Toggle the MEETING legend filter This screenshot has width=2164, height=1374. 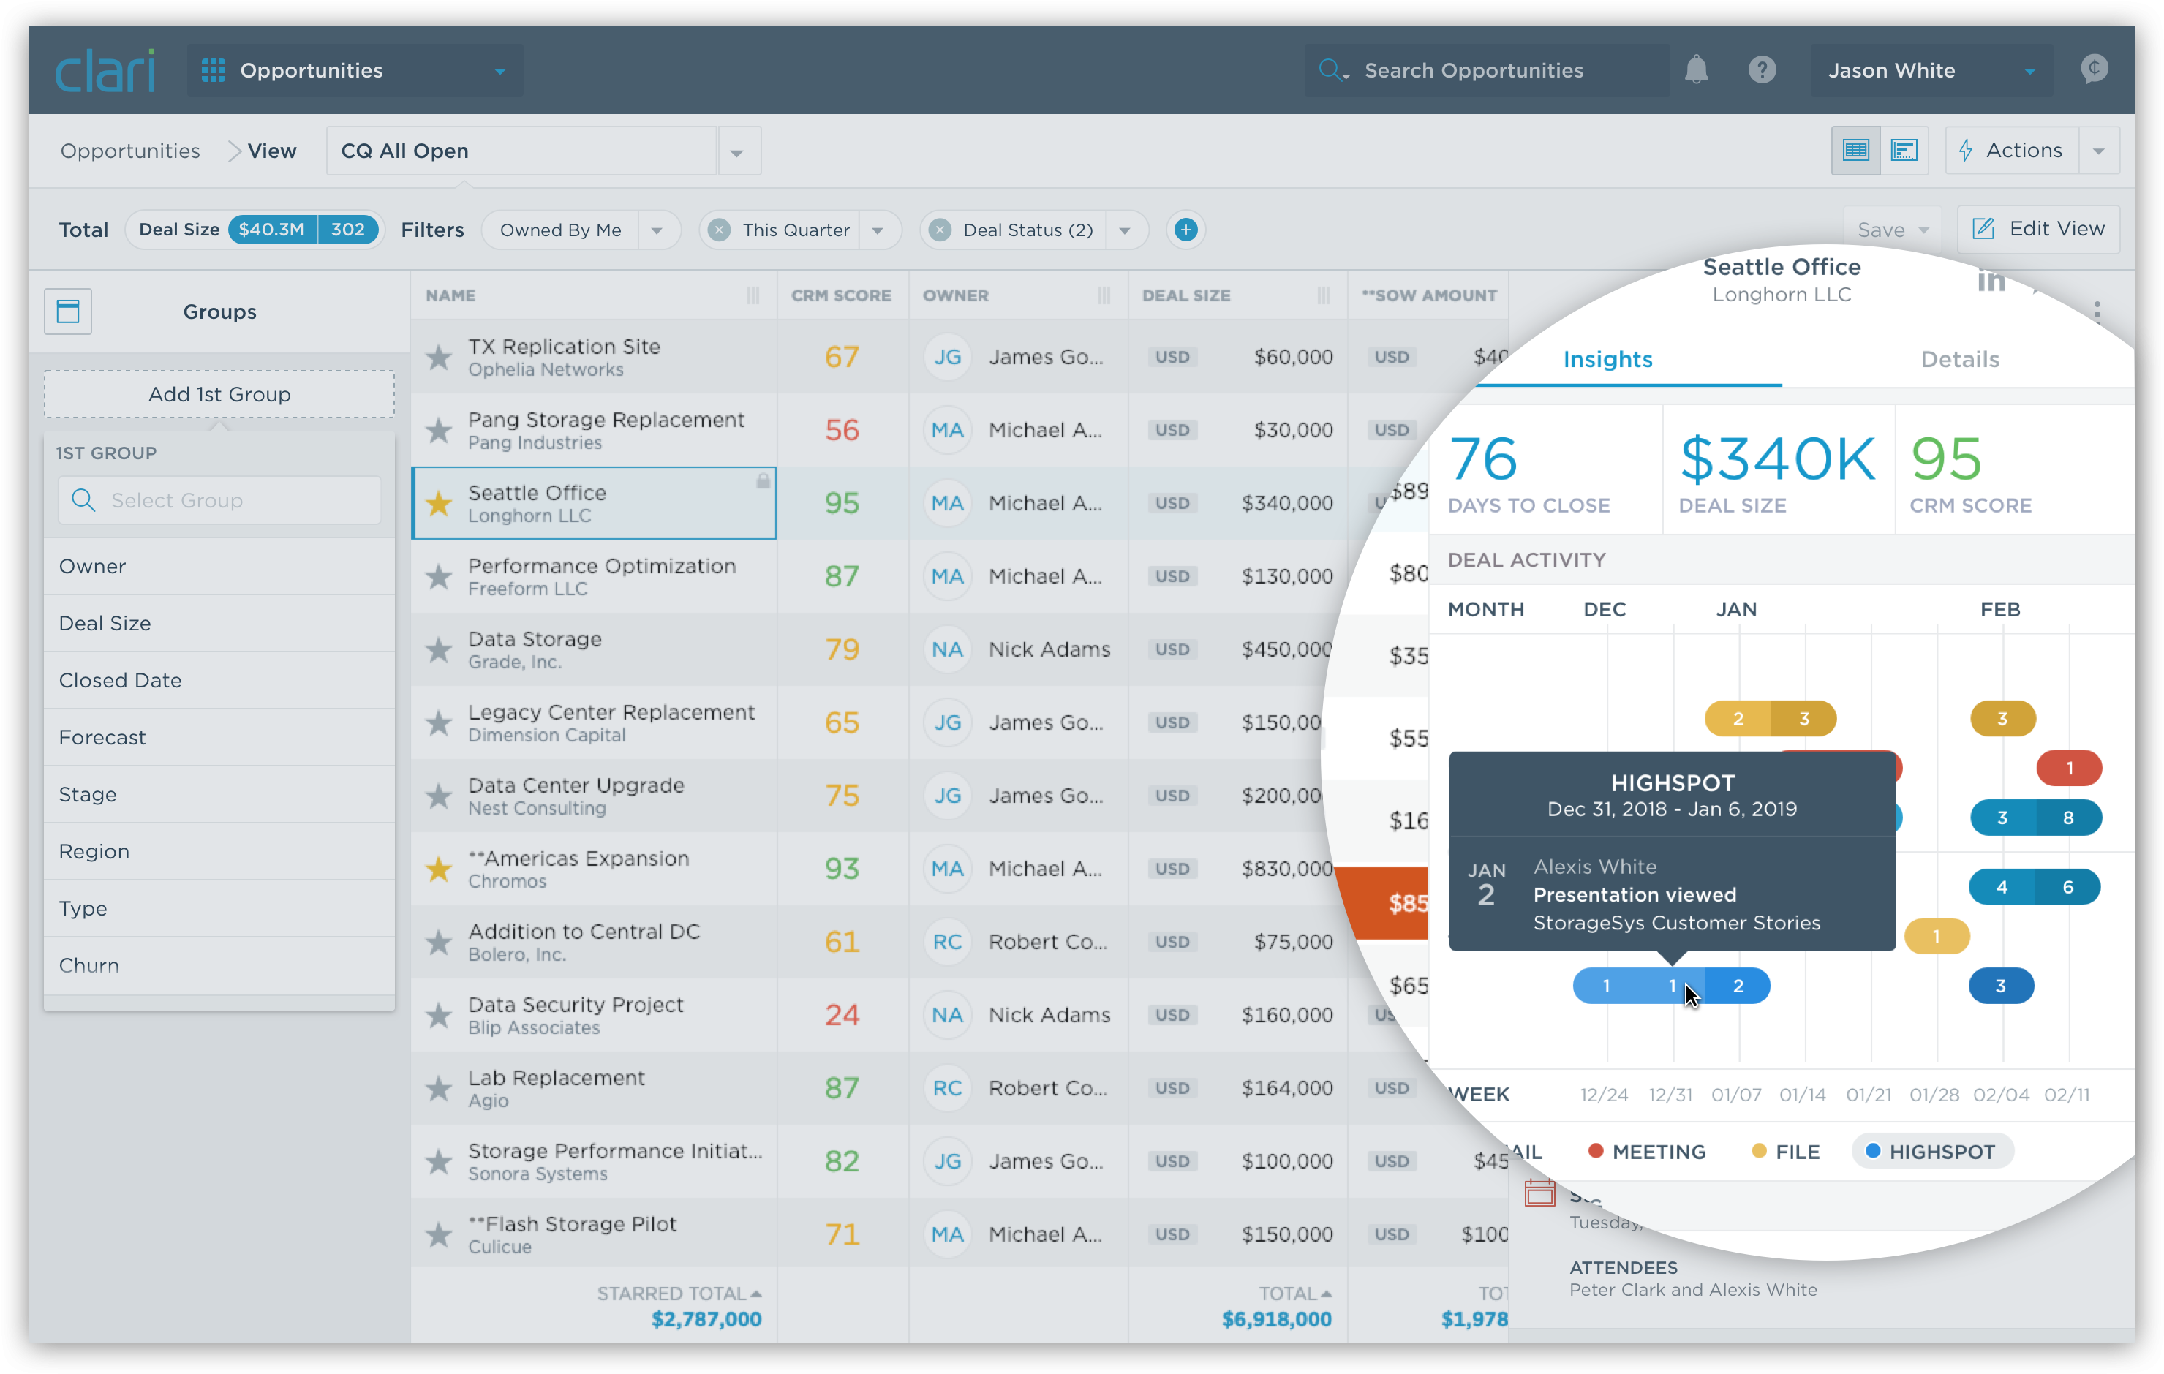(1647, 1151)
